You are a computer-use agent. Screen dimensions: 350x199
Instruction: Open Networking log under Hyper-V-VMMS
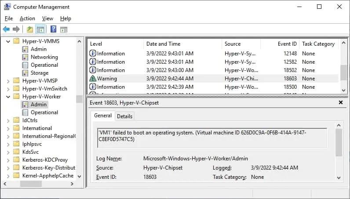click(44, 57)
